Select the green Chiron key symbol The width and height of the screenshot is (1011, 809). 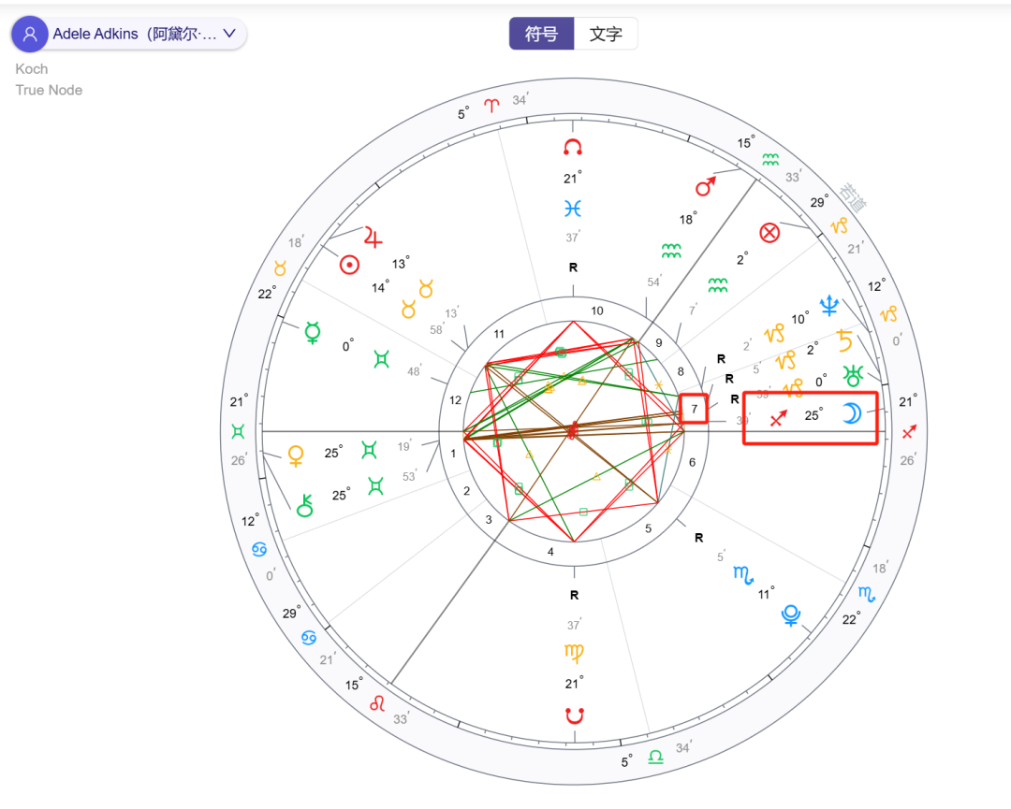pos(304,506)
